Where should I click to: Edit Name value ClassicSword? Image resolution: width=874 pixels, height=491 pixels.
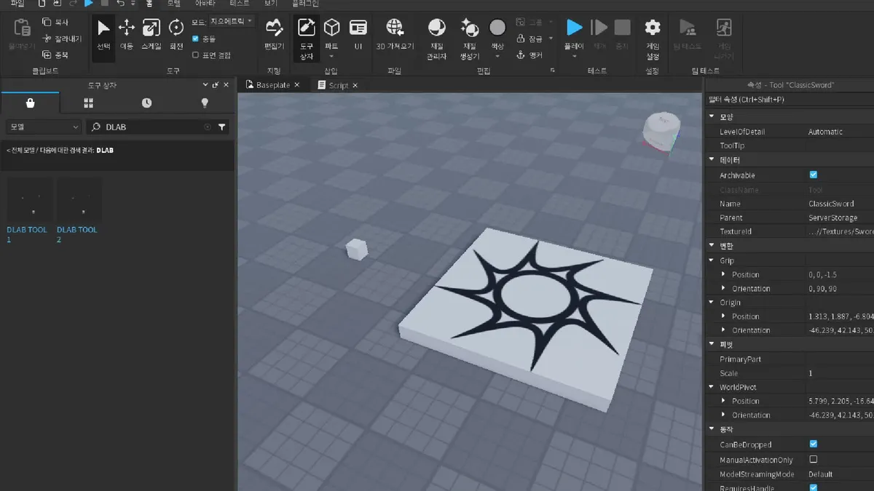click(831, 204)
